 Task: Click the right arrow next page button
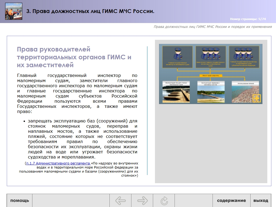(142, 201)
